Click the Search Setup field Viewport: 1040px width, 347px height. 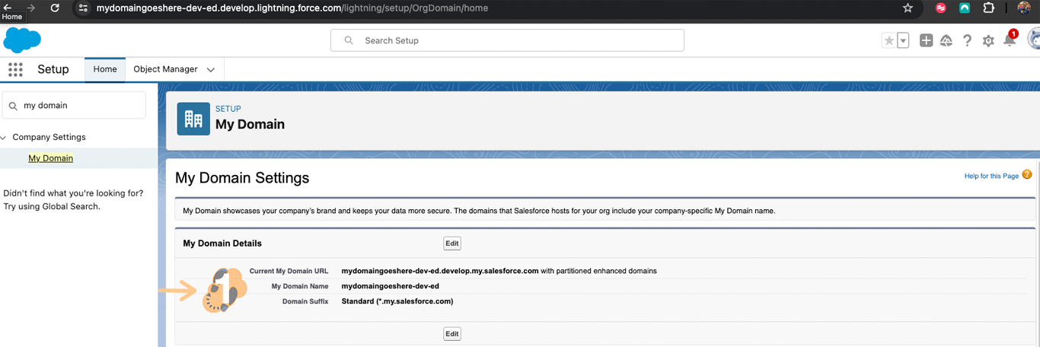coord(507,40)
